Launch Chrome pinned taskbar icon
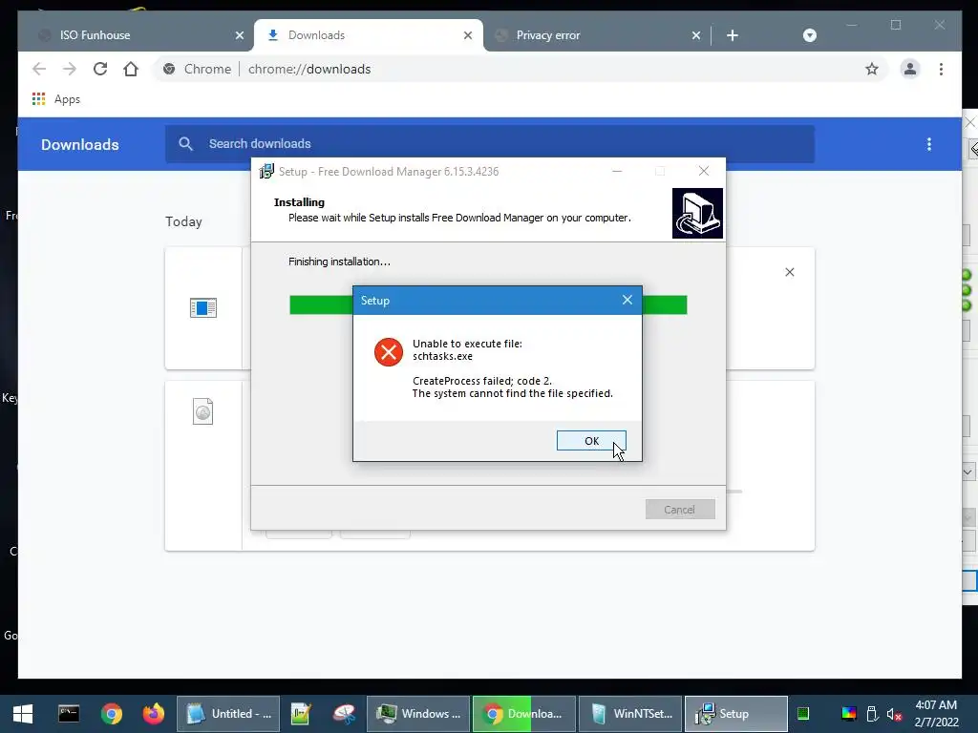The width and height of the screenshot is (978, 733). (x=112, y=714)
